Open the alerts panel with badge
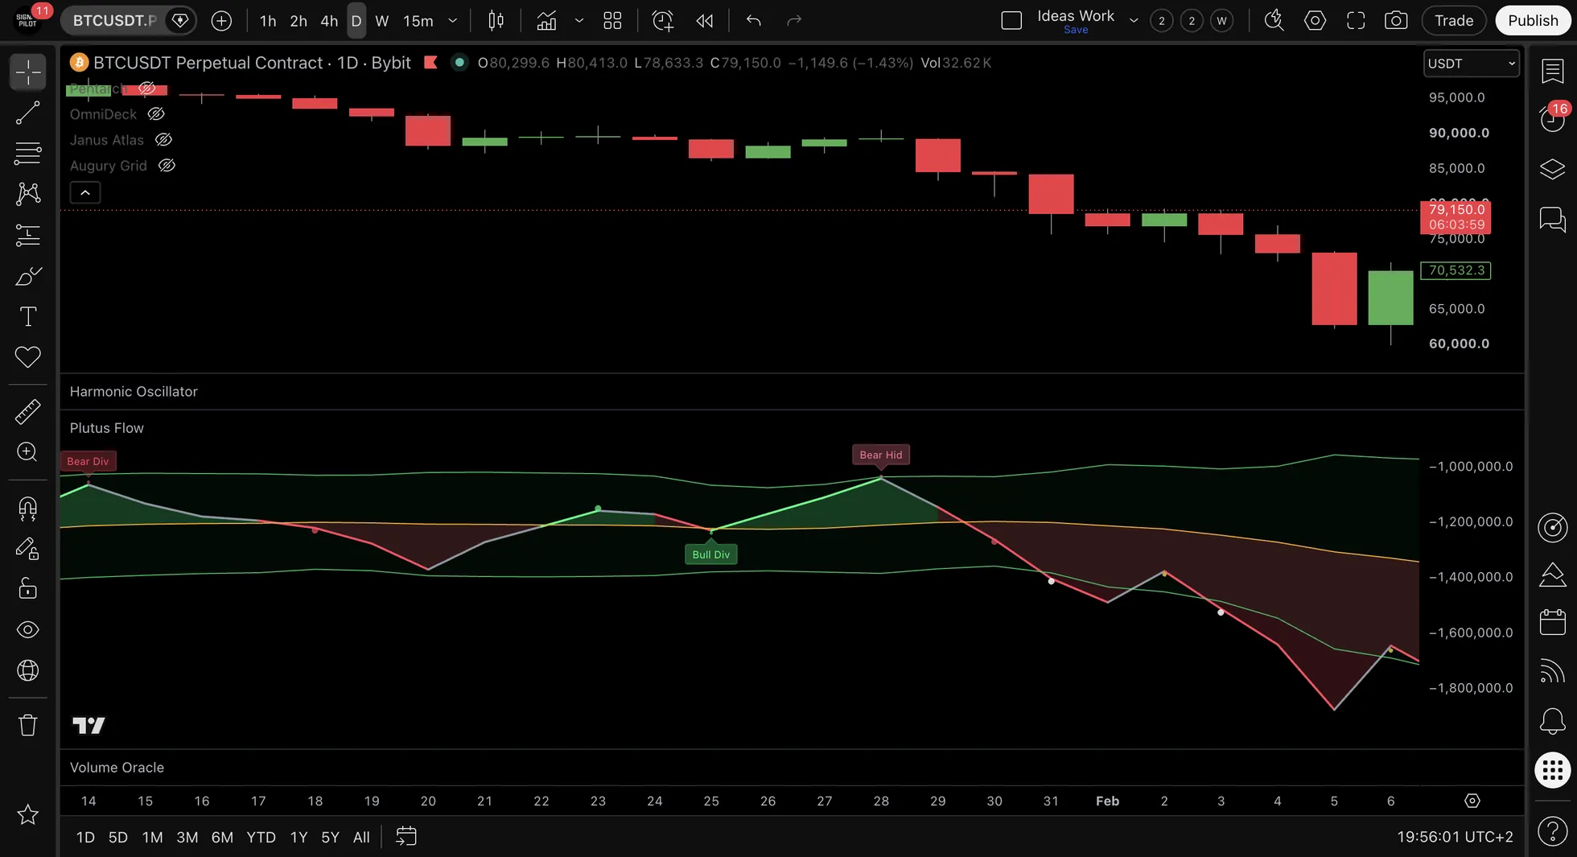 (x=1552, y=118)
